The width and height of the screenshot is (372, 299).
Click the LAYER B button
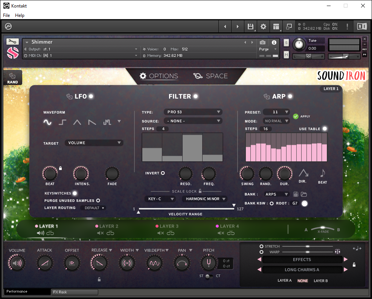click(320, 281)
